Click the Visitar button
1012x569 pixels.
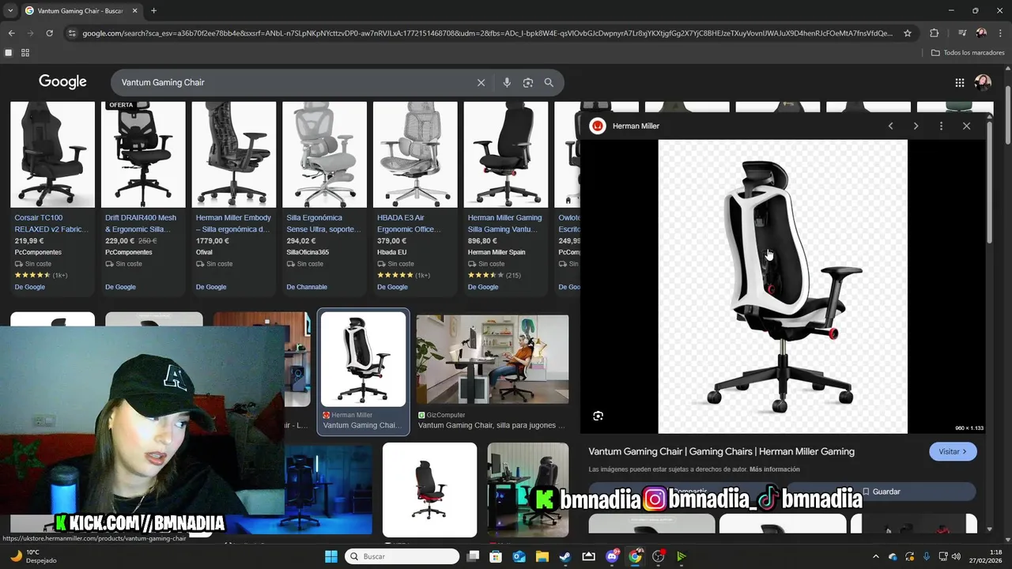pyautogui.click(x=953, y=451)
